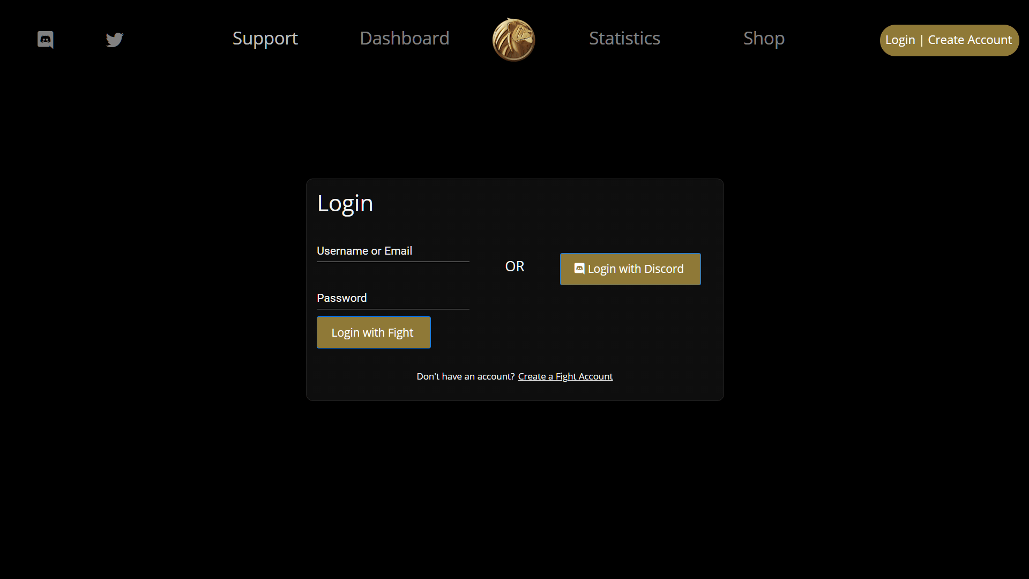The width and height of the screenshot is (1029, 579).
Task: Follow the Create a Fight Account link
Action: click(x=565, y=376)
